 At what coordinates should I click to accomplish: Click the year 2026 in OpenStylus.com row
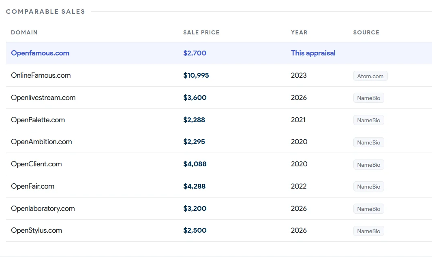tap(299, 230)
